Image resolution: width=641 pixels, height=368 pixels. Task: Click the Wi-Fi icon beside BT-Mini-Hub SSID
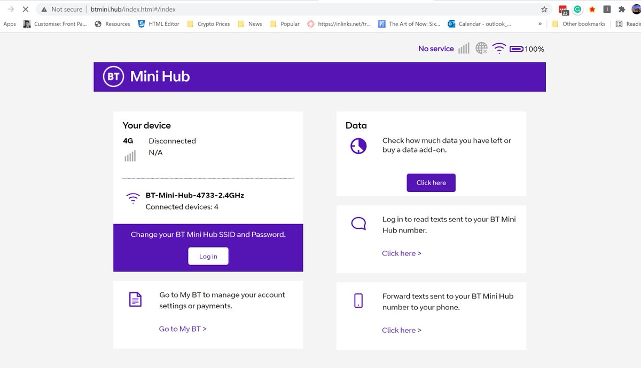coord(133,198)
